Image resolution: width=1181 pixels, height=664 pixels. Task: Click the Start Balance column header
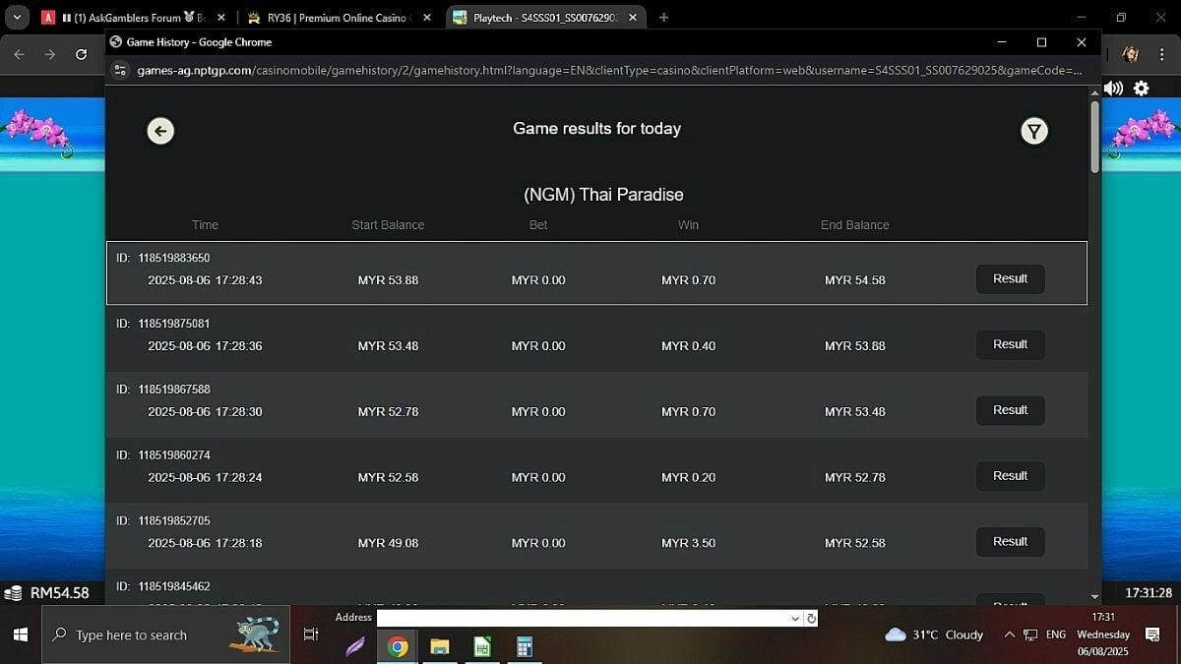(388, 225)
